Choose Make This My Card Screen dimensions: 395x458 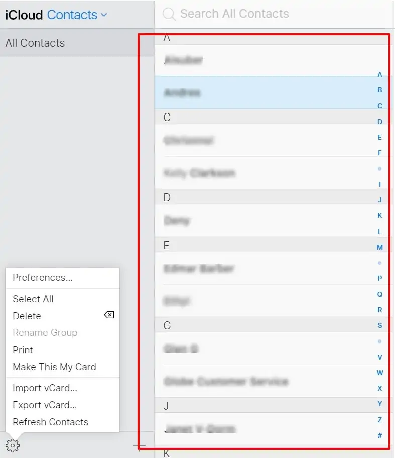point(54,367)
